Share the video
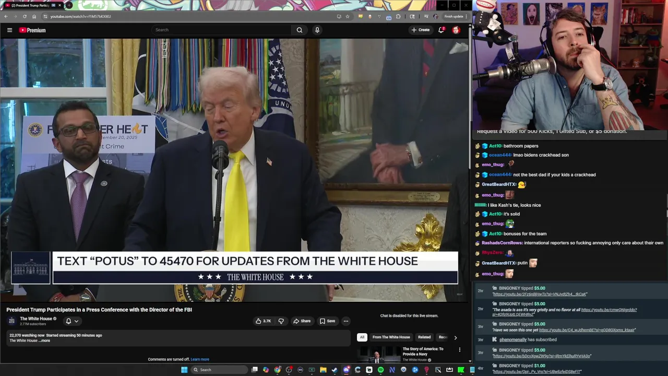This screenshot has height=376, width=668. (302, 321)
